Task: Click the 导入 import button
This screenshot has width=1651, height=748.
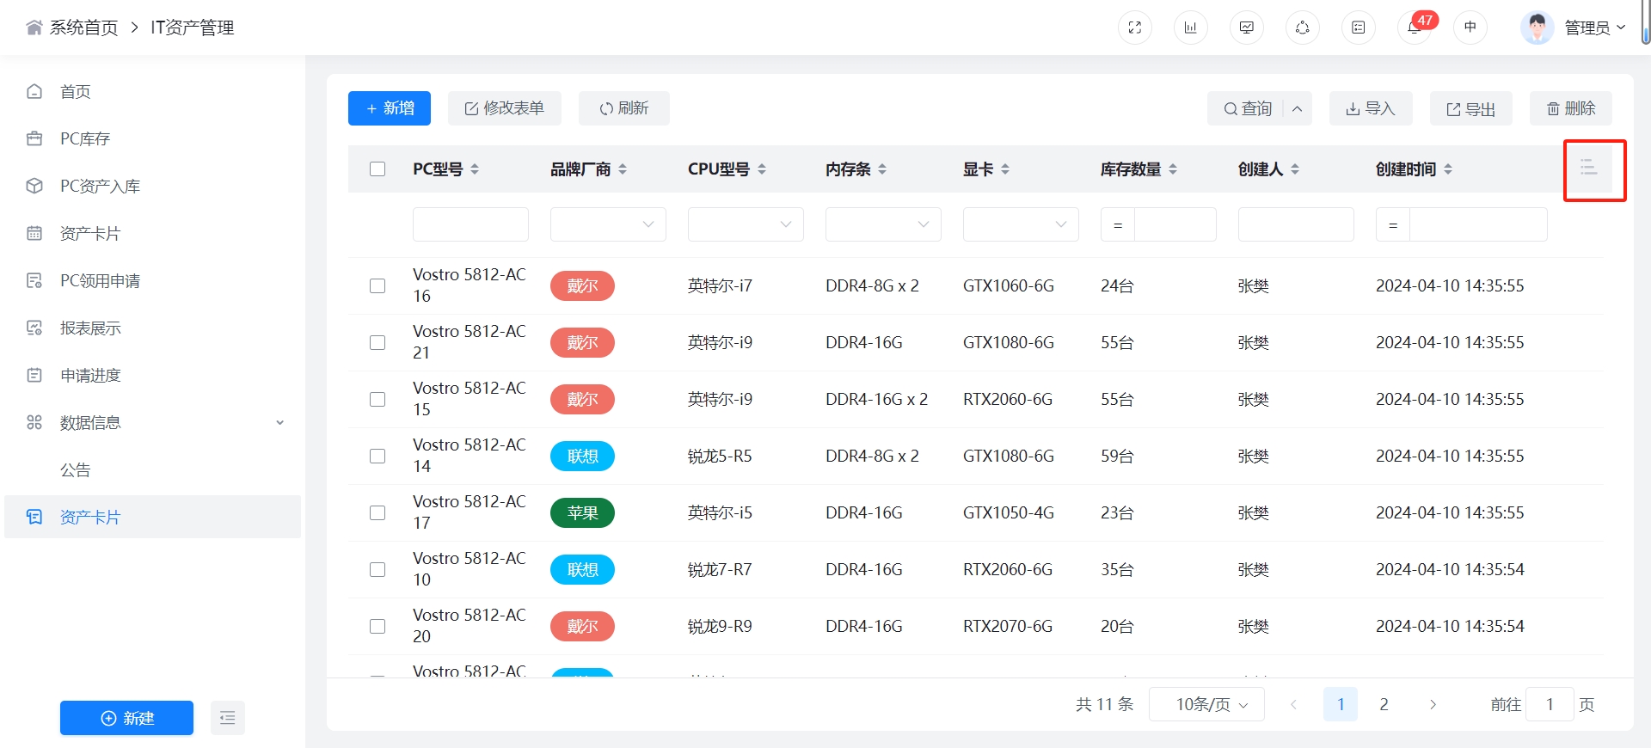Action: coord(1371,108)
